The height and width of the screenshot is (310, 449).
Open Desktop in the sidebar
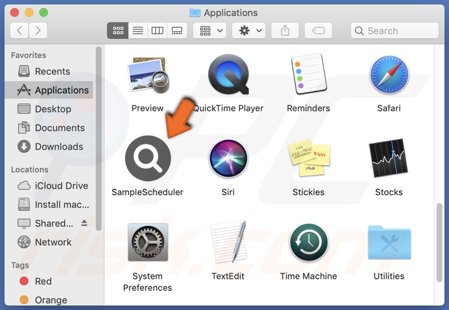click(x=49, y=109)
